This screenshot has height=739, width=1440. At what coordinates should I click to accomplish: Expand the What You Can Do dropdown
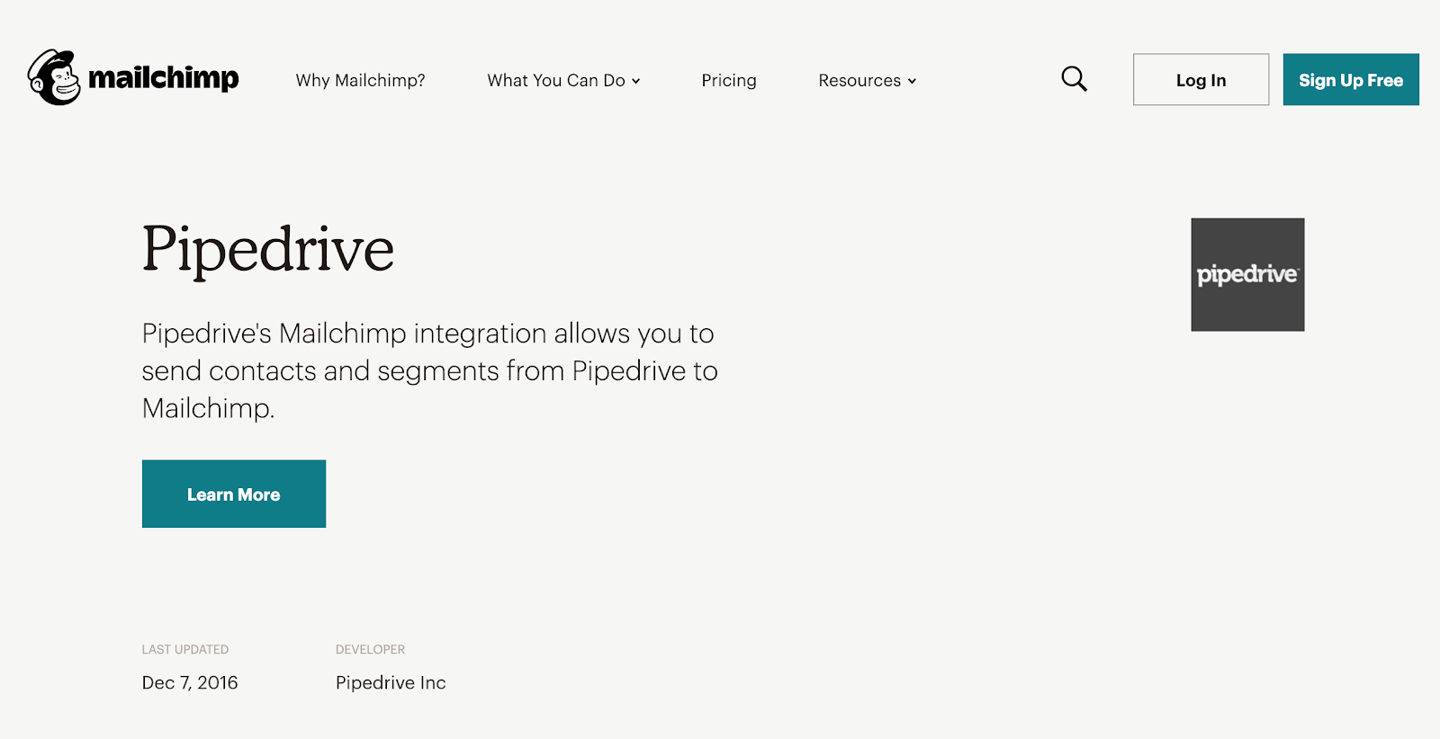pos(563,80)
